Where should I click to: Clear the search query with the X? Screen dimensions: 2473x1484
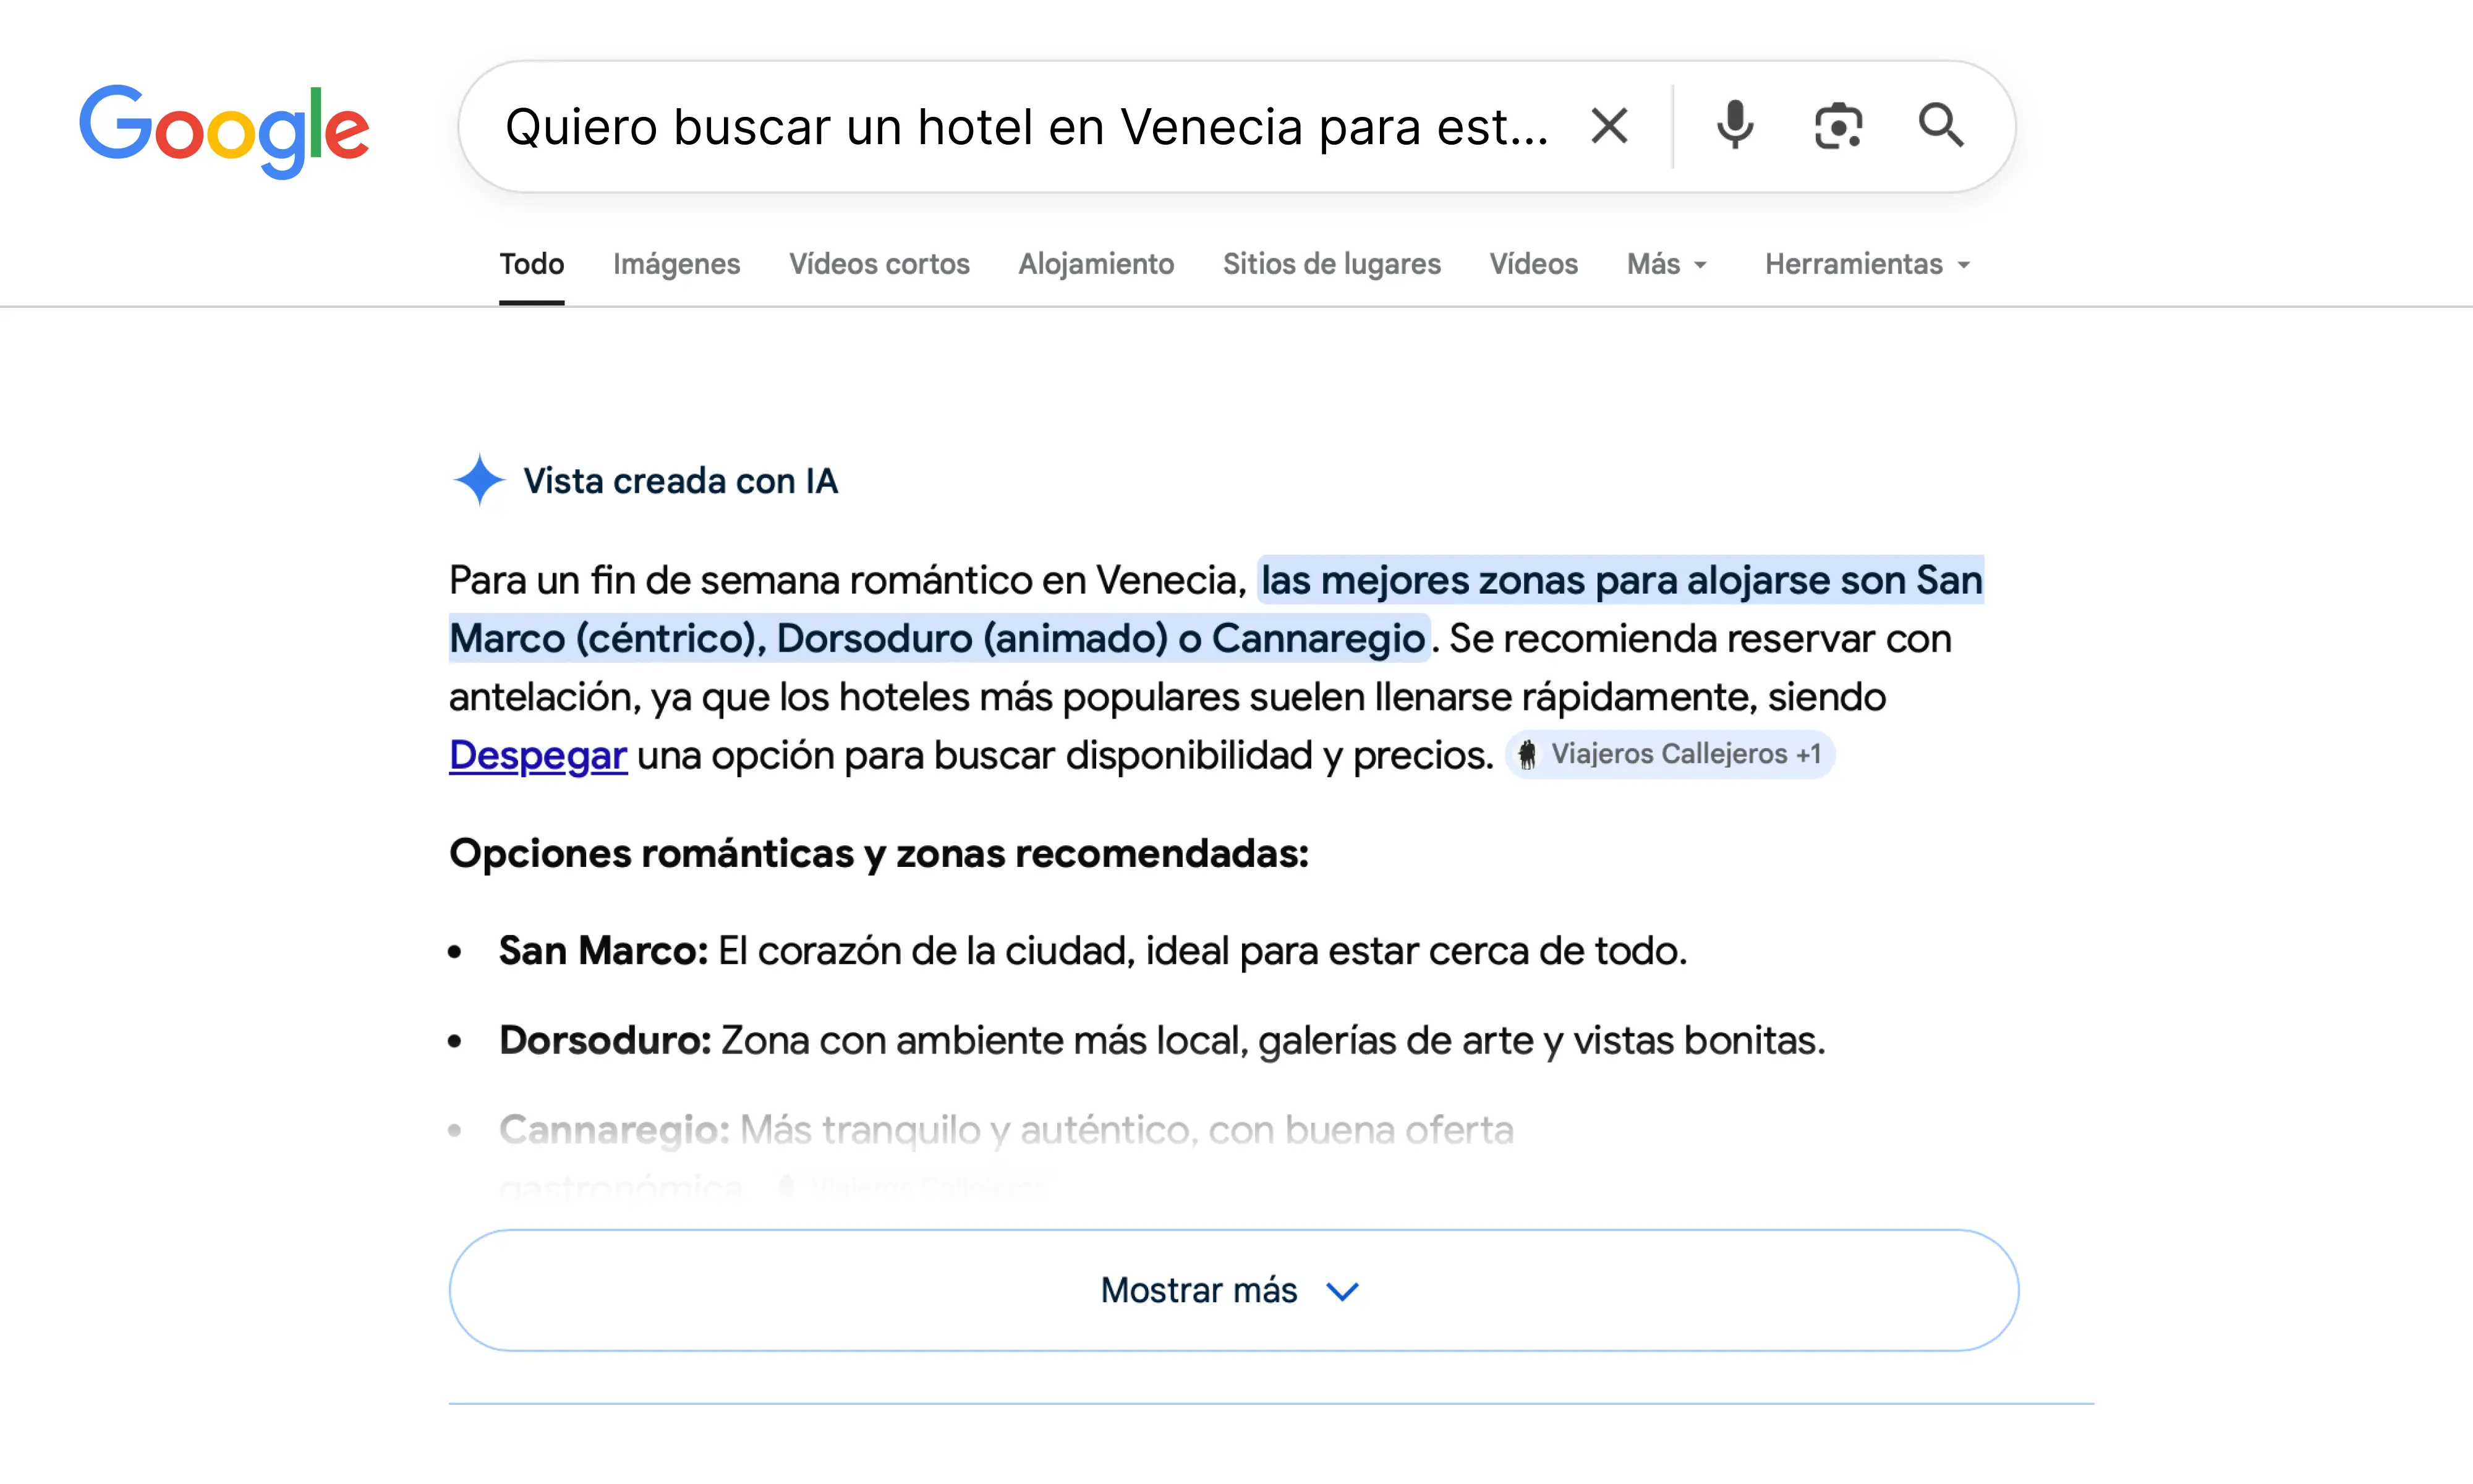(1609, 125)
